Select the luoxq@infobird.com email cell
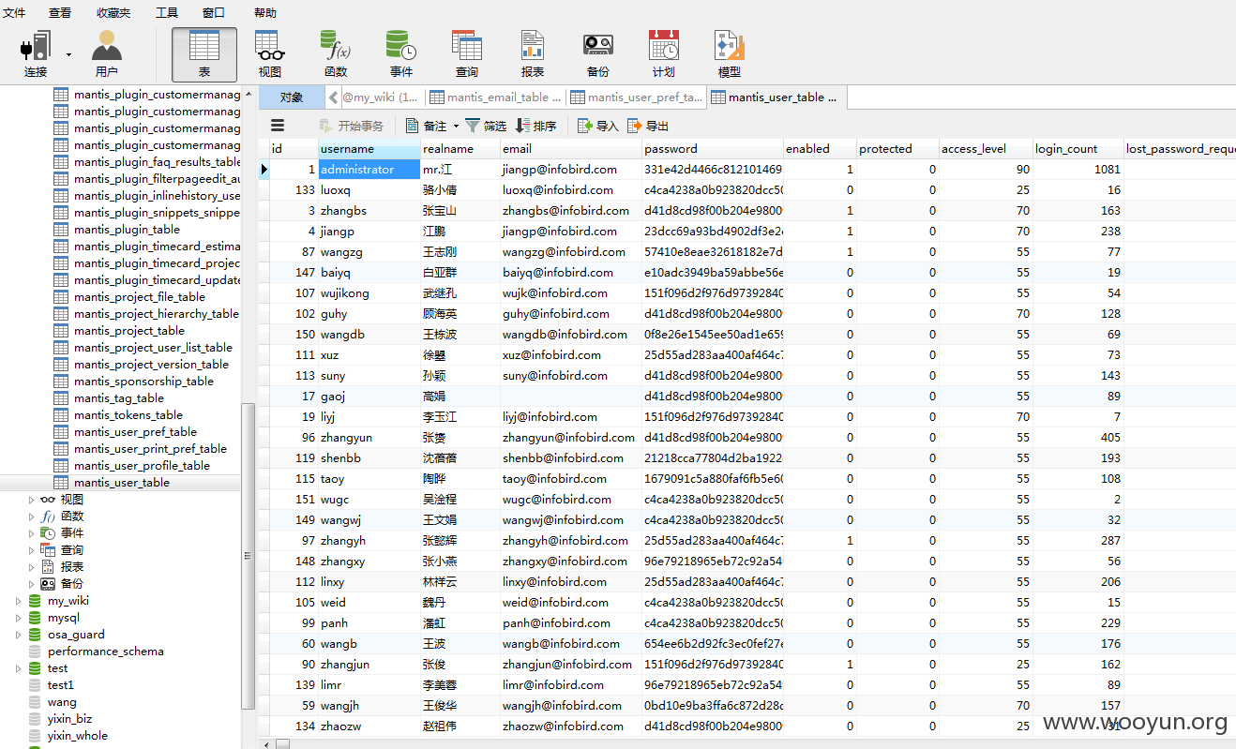 pos(571,190)
